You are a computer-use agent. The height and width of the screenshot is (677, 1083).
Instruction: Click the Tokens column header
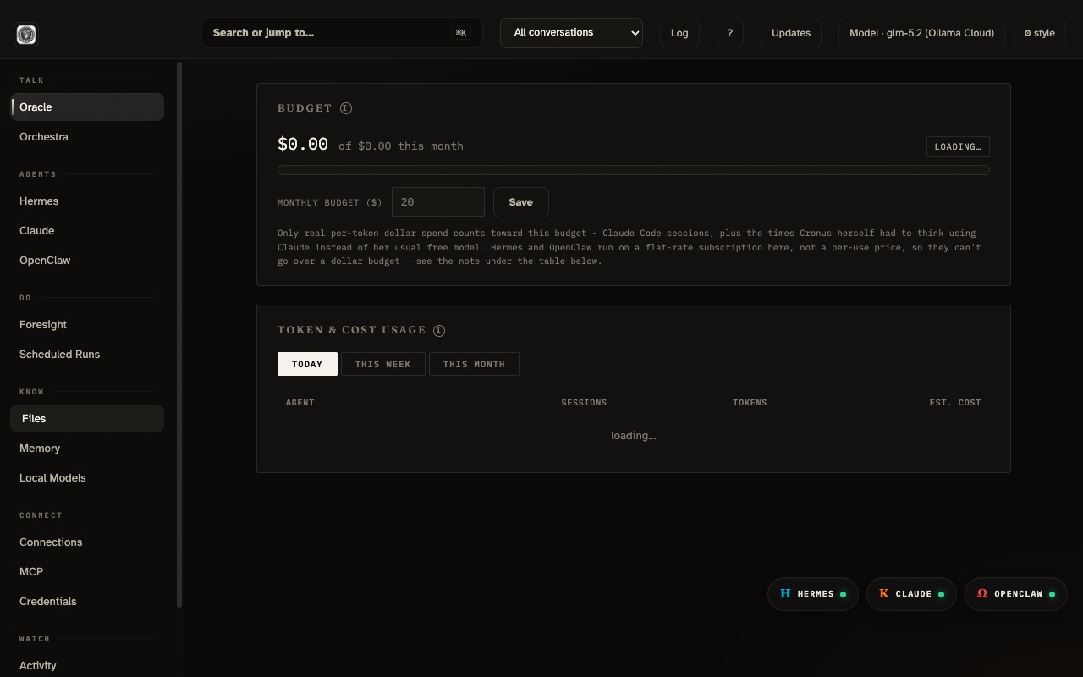click(x=750, y=403)
